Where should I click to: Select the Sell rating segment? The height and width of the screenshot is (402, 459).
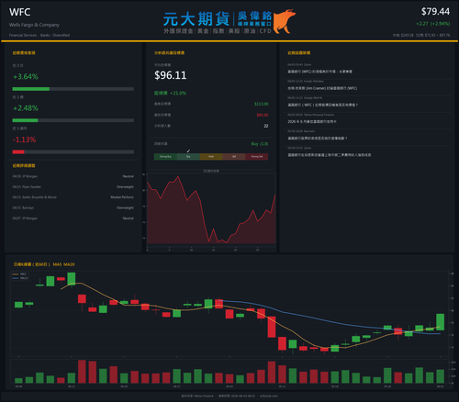click(x=234, y=157)
